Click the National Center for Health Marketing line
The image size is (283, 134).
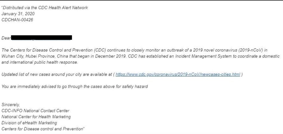point(36,117)
